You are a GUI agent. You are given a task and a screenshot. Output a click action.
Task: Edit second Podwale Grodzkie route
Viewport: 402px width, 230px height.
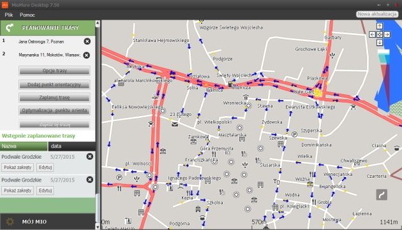click(45, 190)
